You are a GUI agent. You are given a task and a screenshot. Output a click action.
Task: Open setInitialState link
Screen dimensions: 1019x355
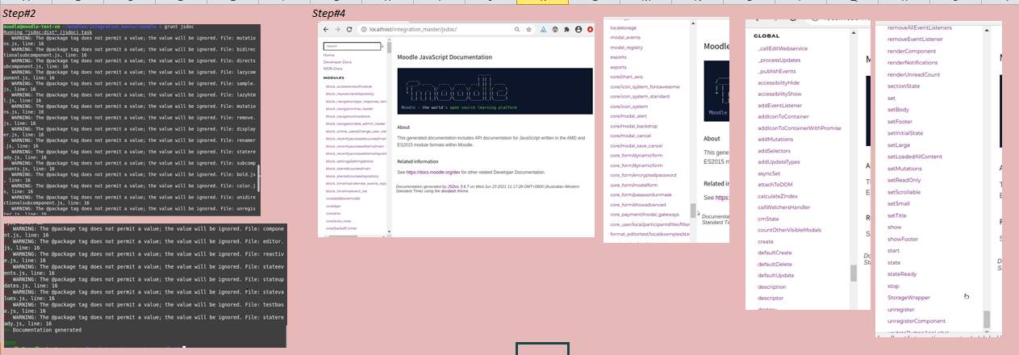pos(905,133)
